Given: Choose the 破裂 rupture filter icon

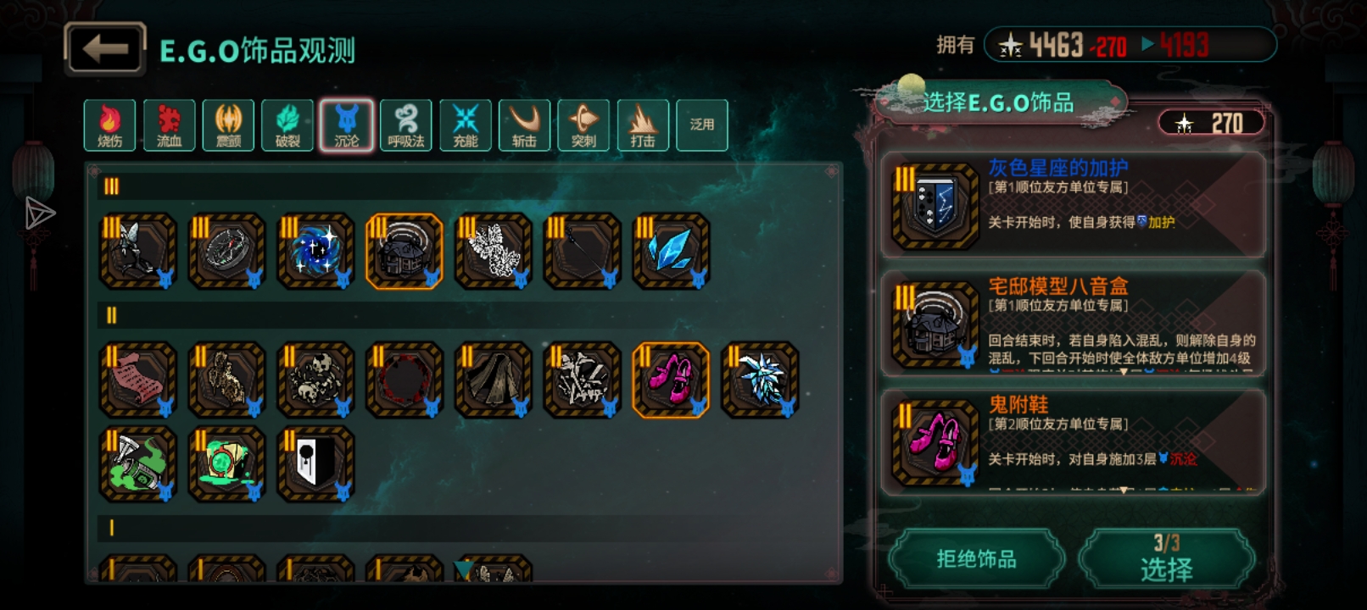Looking at the screenshot, I should click(x=287, y=125).
